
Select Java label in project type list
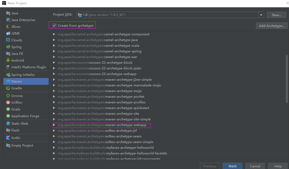(x=15, y=13)
